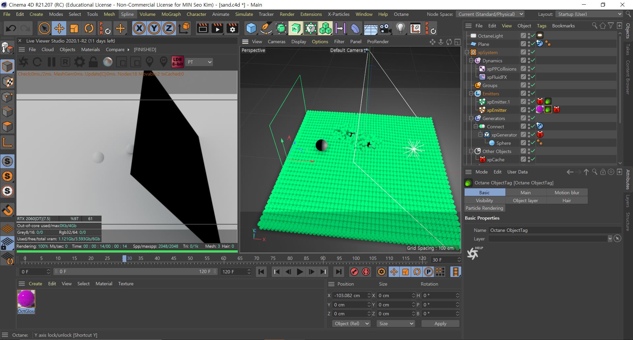Viewport: 633px width, 340px height.
Task: Select the Live Selection tool
Action: (44, 28)
